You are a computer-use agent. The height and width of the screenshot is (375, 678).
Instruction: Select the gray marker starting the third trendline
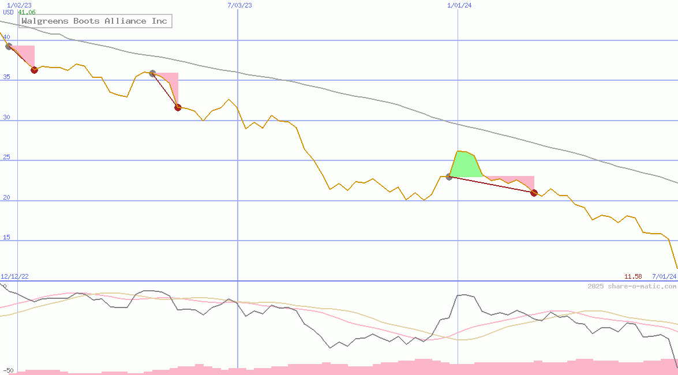tap(449, 178)
